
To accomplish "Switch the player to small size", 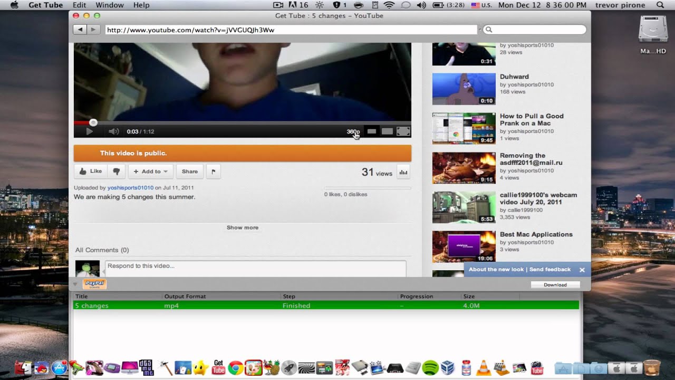I will [372, 131].
